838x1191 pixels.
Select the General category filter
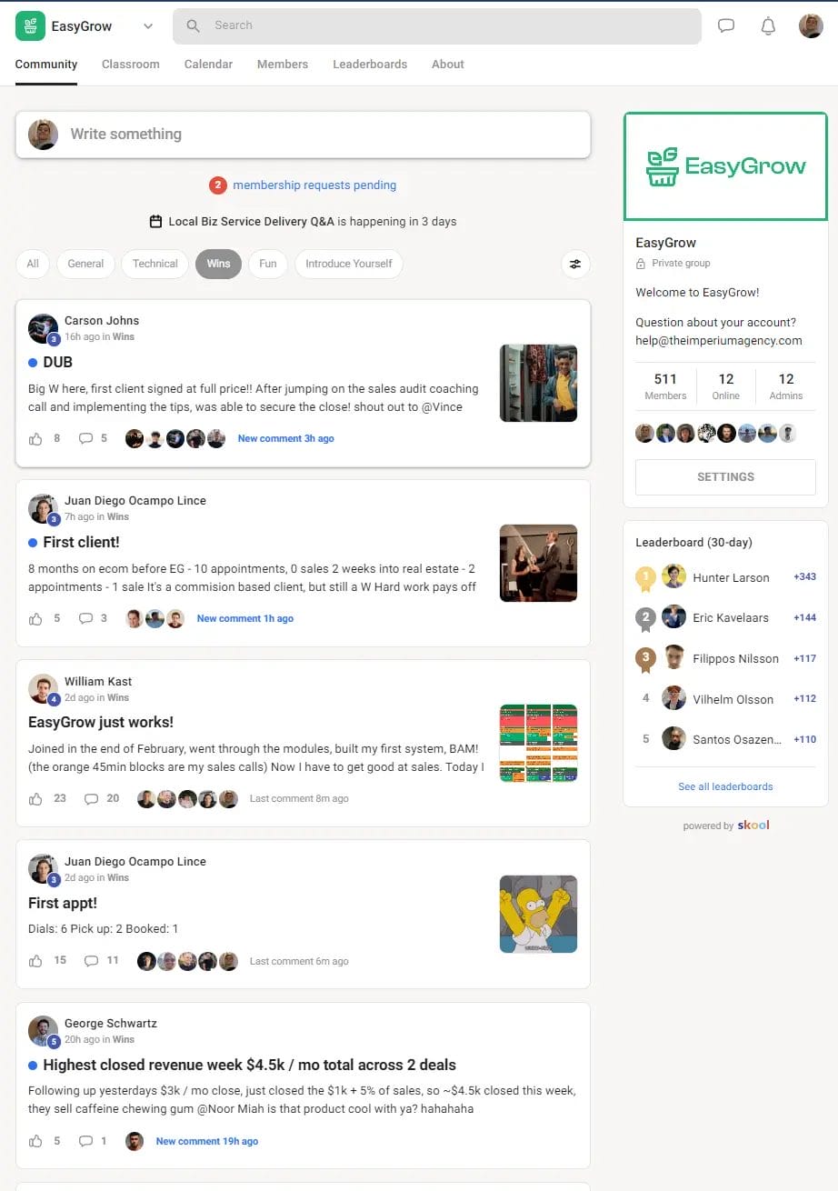pyautogui.click(x=85, y=264)
